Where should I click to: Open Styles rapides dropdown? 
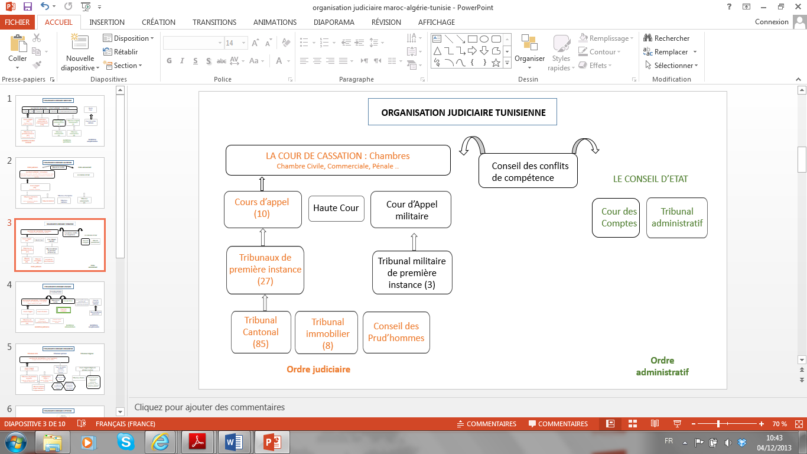pyautogui.click(x=561, y=53)
